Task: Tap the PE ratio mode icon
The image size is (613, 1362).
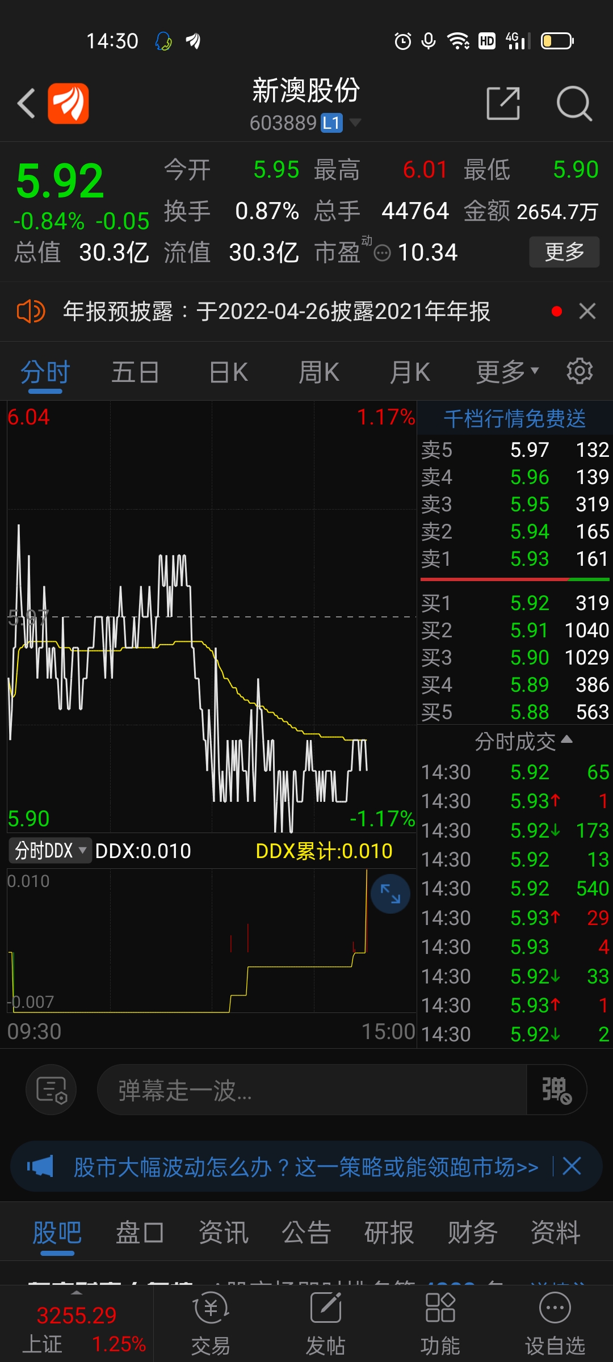Action: click(383, 253)
